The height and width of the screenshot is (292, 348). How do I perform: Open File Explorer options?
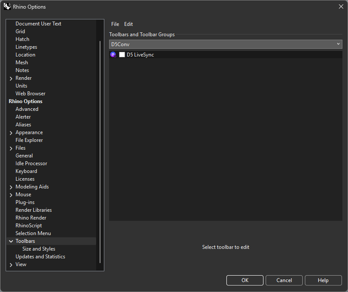[x=29, y=140]
